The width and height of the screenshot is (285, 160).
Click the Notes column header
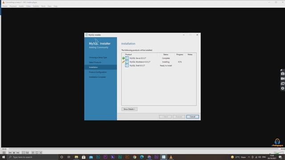tap(190, 54)
